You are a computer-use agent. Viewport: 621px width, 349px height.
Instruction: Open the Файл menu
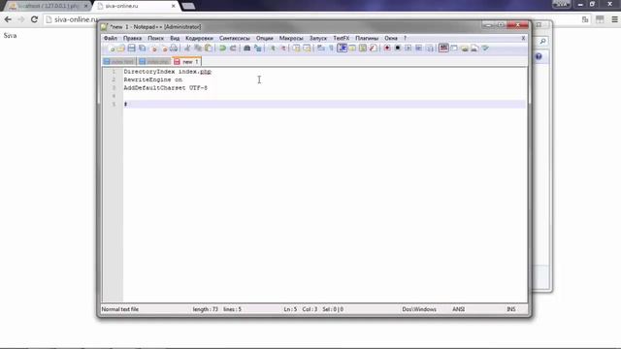point(111,38)
